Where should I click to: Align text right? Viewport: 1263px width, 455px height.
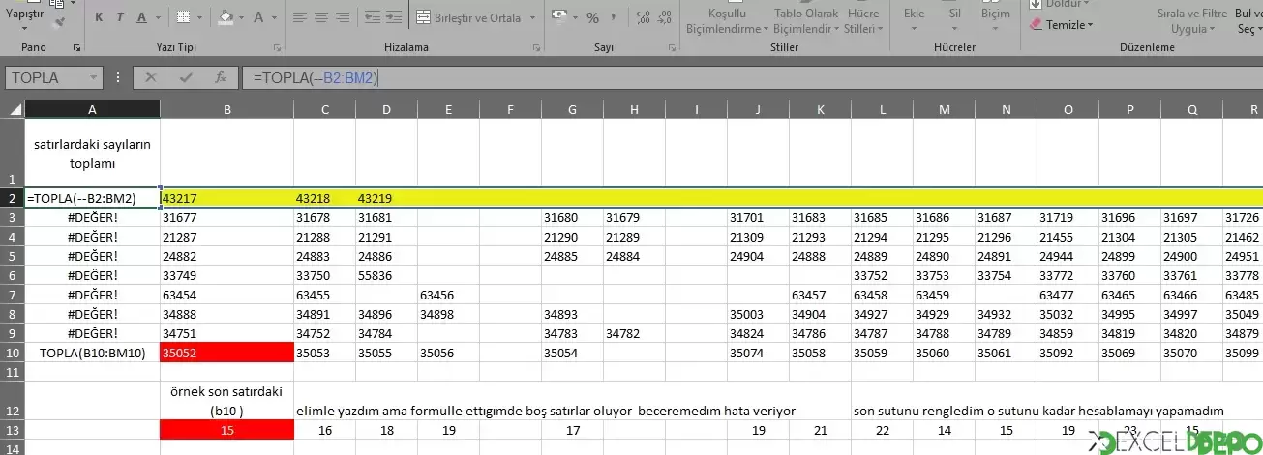pos(345,17)
